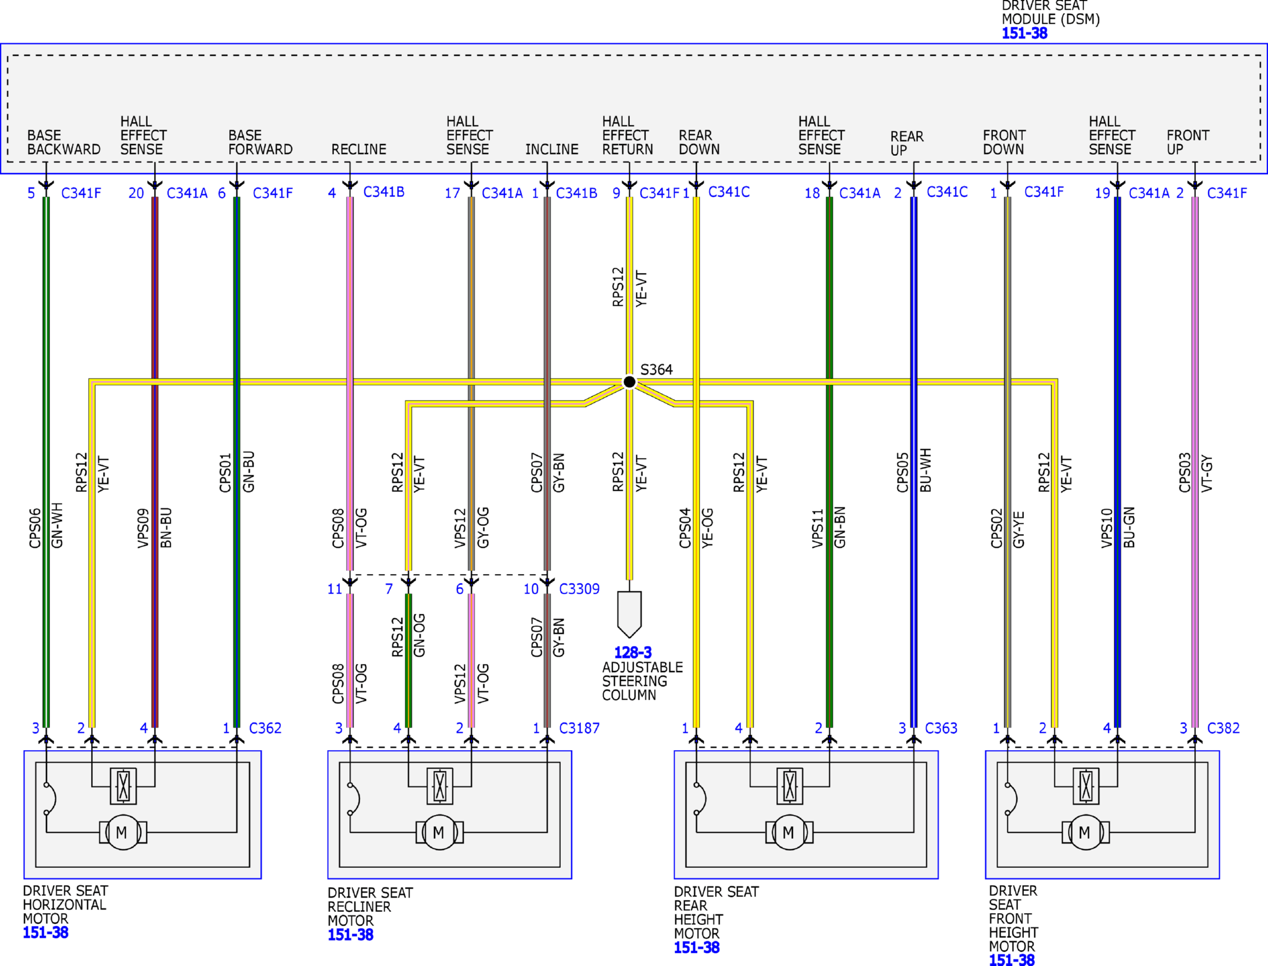Click the DRIVER SEAT FRONT HEIGHT MOTOR caption
Screen dimensions: 1268x966
pyautogui.click(x=1013, y=918)
